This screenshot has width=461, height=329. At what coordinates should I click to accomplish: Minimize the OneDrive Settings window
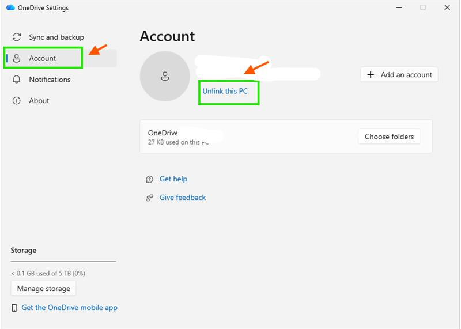point(399,7)
